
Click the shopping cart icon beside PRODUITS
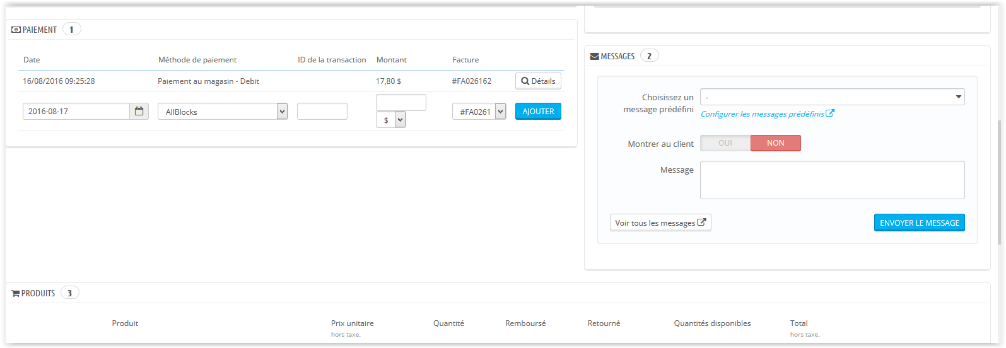click(x=16, y=293)
